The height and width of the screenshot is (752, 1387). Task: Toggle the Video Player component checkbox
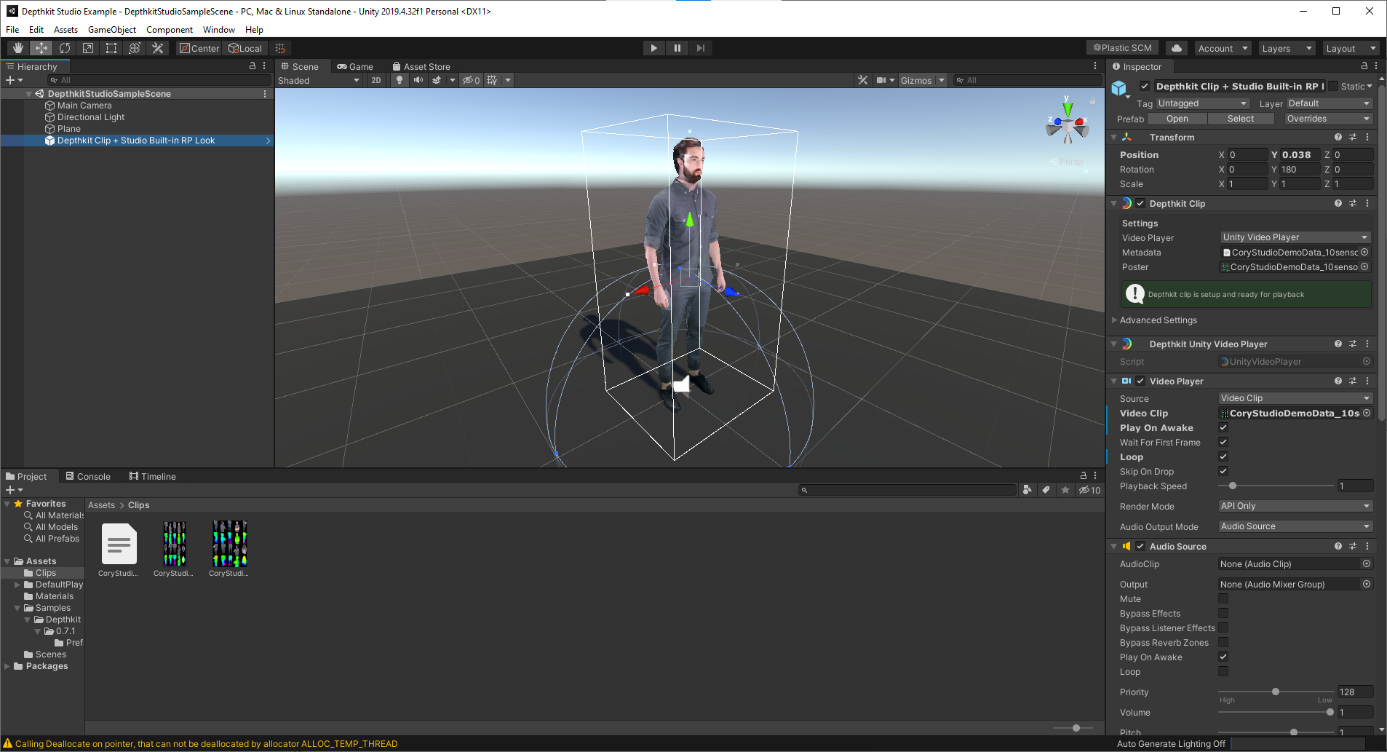coord(1140,381)
